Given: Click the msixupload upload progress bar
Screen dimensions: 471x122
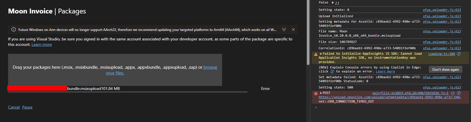Looking at the screenshot, I should coord(128,92).
